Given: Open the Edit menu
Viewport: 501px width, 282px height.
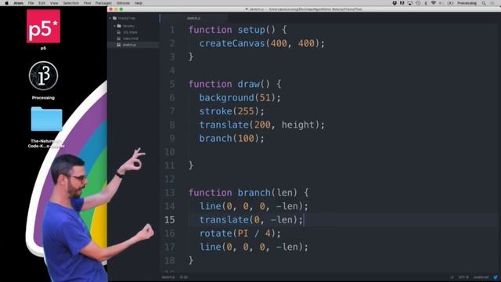Looking at the screenshot, I should 41,3.
